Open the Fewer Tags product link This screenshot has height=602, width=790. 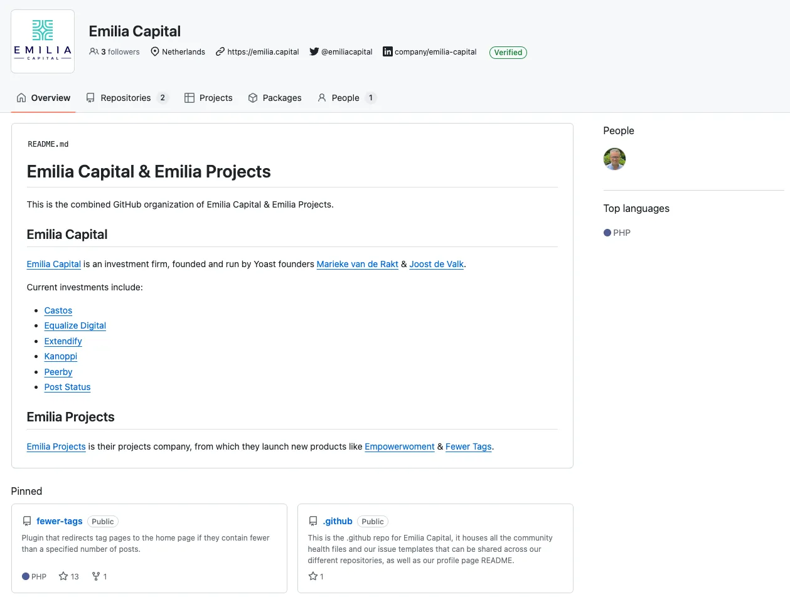pos(468,446)
